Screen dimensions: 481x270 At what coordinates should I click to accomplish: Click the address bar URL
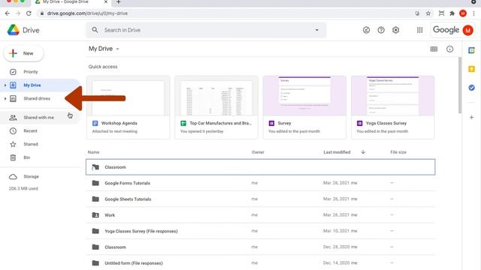(x=87, y=13)
